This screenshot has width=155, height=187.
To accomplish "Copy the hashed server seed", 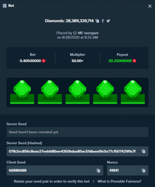I will [x=143, y=151].
